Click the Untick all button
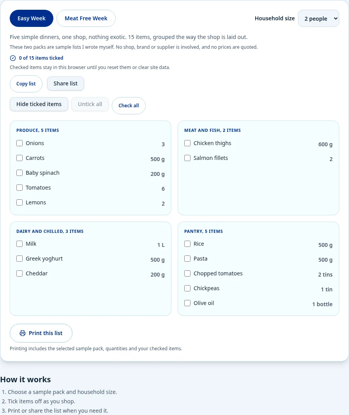Viewport: 349px width, 415px height. (x=90, y=104)
